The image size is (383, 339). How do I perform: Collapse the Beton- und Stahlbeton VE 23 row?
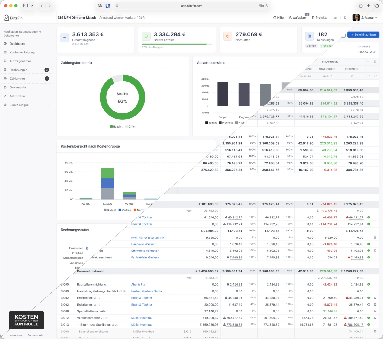(78, 325)
